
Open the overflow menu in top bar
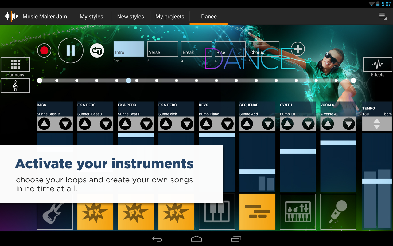tap(383, 16)
